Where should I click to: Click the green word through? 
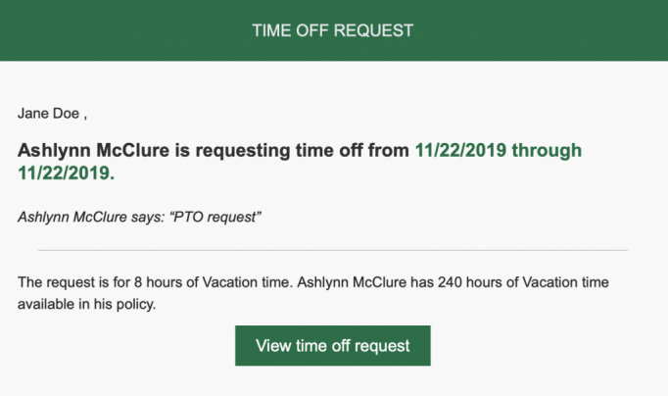547,151
